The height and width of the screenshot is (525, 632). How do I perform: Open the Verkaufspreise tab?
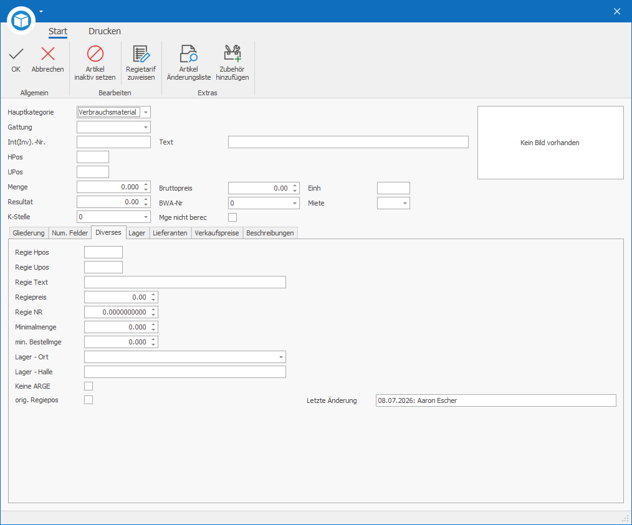[x=217, y=233]
